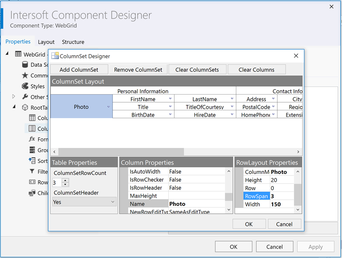The width and height of the screenshot is (342, 258).
Task: Expand the Other Settings tree node
Action: tap(13, 97)
